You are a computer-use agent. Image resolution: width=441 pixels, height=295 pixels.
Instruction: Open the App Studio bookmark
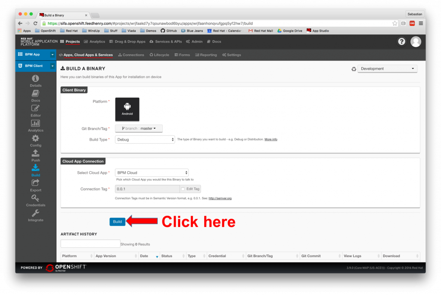click(x=317, y=31)
